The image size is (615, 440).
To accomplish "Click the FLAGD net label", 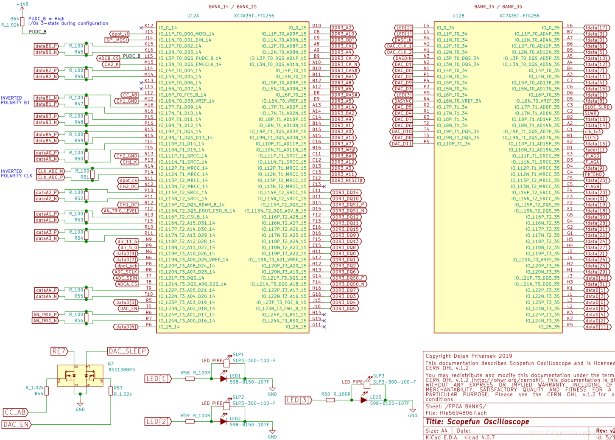I will 593,156.
